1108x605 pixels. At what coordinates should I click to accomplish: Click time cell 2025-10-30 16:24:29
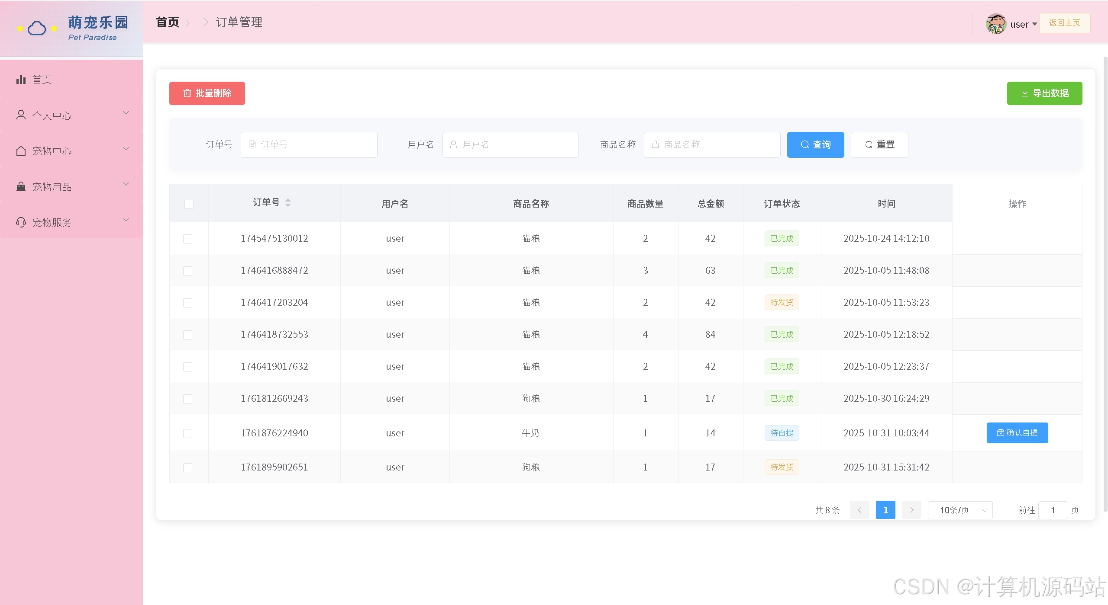coord(886,398)
